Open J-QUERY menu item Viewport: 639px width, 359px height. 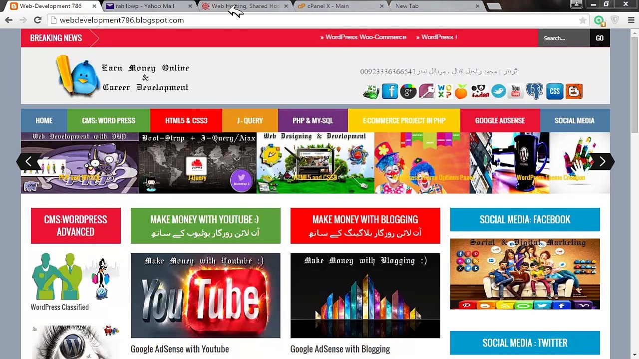click(250, 121)
